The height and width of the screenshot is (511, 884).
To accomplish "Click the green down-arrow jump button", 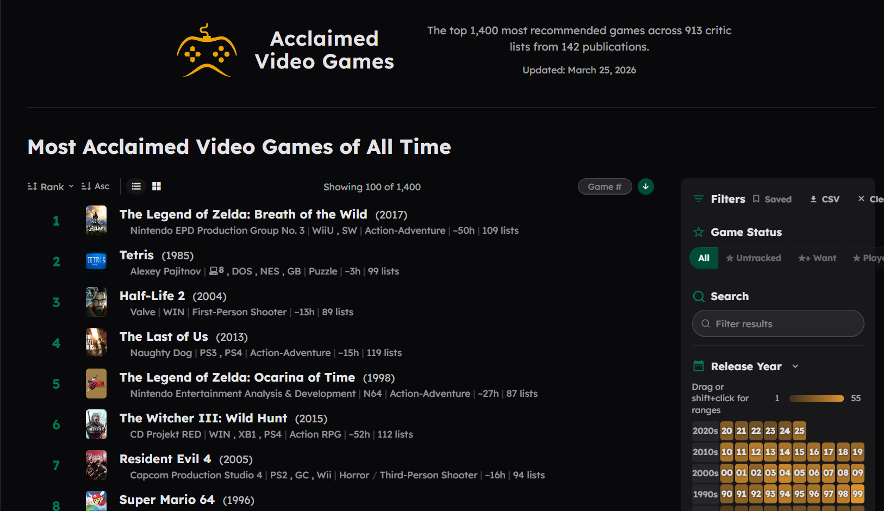I will tap(645, 186).
